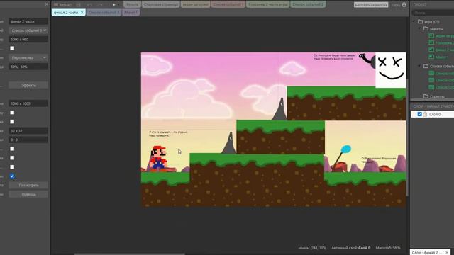Image resolution: width=454 pixels, height=255 pixels.
Task: Open Макет 1 in project tree
Action: coord(438,57)
